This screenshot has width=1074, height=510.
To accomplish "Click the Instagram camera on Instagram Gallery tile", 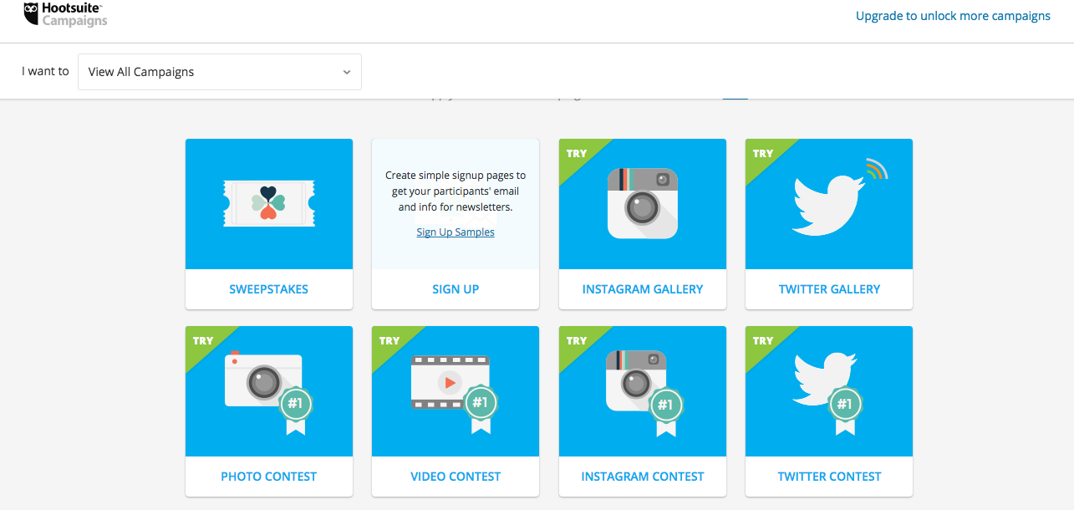I will [x=642, y=203].
